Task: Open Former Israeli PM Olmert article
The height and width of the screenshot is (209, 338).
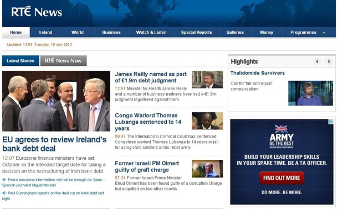Action: click(x=147, y=166)
